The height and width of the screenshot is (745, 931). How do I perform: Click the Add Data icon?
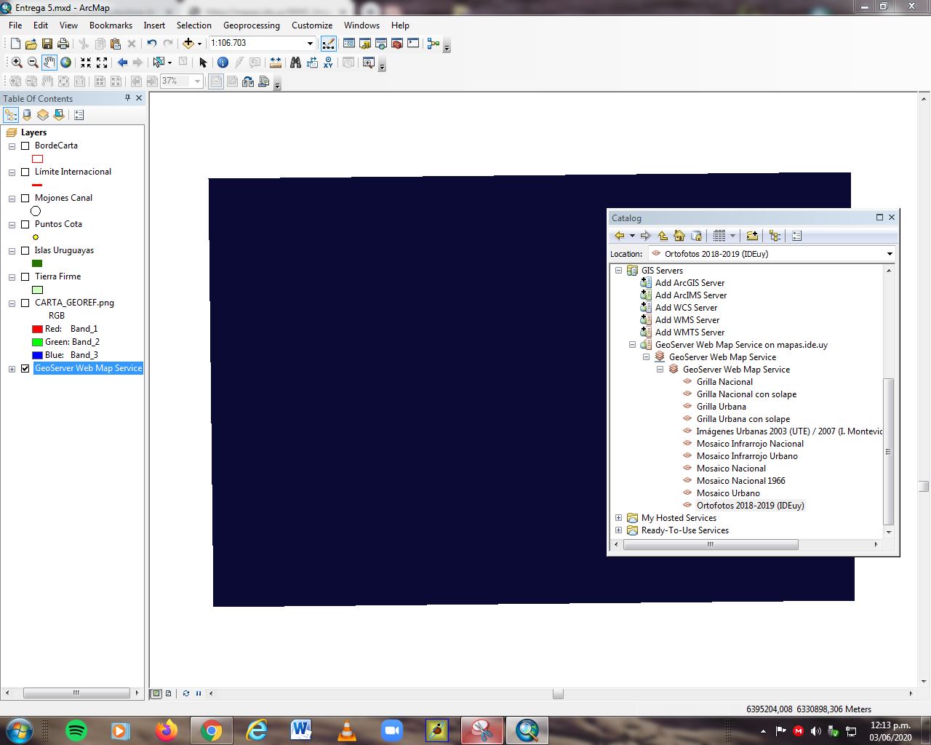pos(188,44)
